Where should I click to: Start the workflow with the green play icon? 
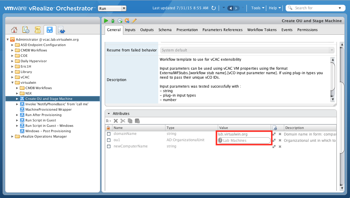(106, 21)
